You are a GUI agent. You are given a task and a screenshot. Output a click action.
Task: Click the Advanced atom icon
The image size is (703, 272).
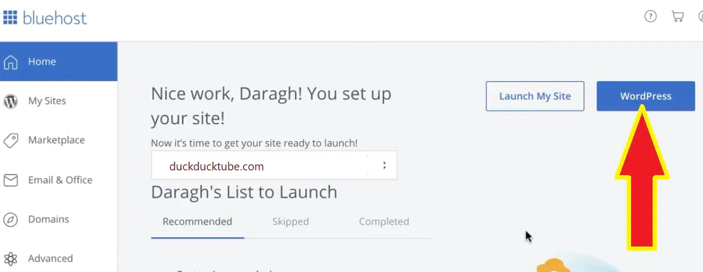click(x=11, y=259)
